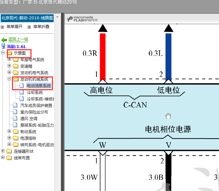Click the 菜单折叠 collapse-menu icon
The height and width of the screenshot is (191, 219).
(x=29, y=27)
